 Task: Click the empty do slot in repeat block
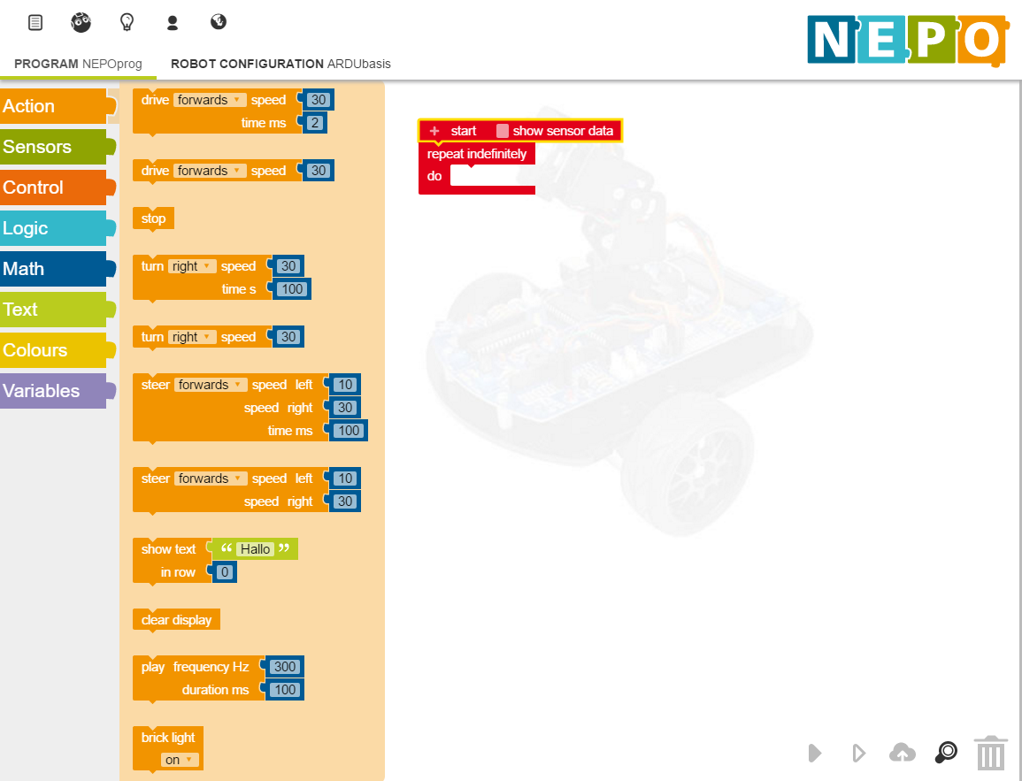(492, 176)
